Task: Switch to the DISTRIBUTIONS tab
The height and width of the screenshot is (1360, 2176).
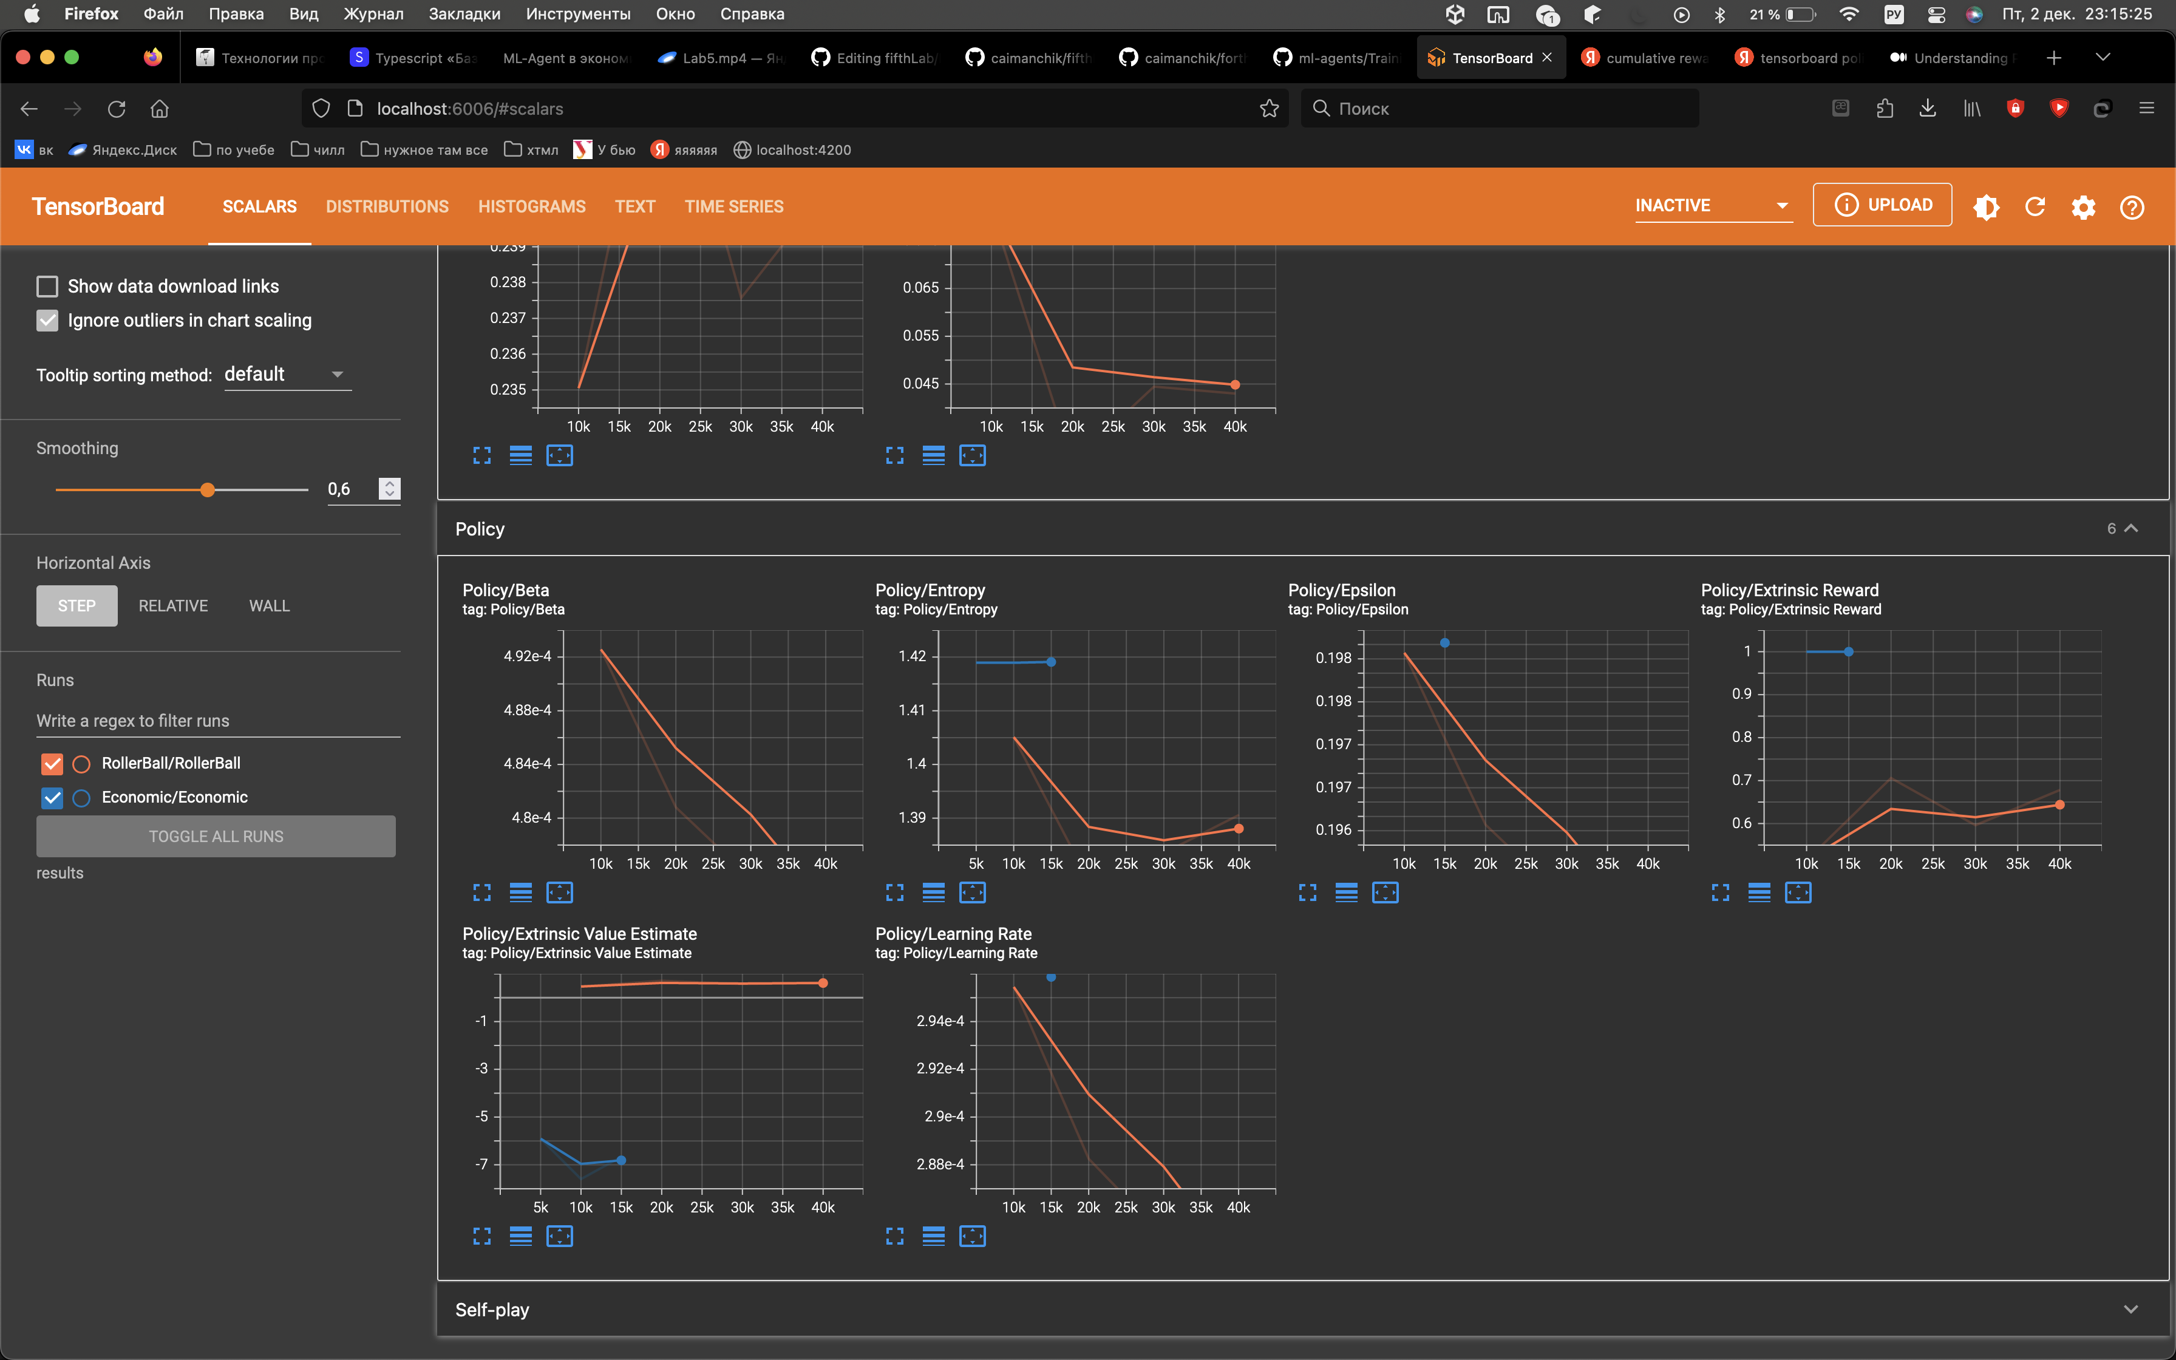Action: [387, 206]
